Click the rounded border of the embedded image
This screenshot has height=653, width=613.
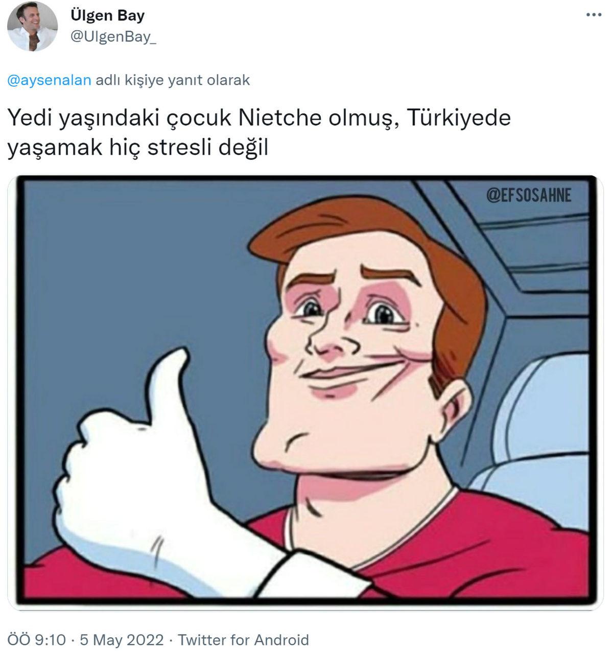[20, 388]
